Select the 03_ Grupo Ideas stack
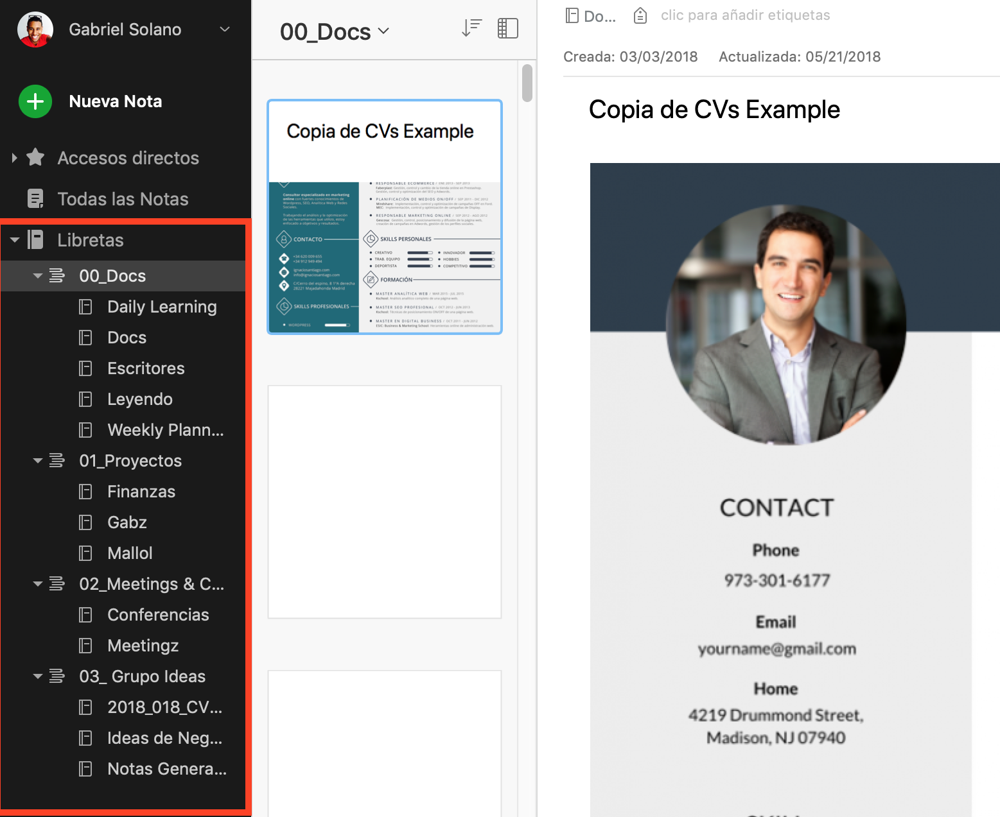This screenshot has height=817, width=1000. point(143,676)
